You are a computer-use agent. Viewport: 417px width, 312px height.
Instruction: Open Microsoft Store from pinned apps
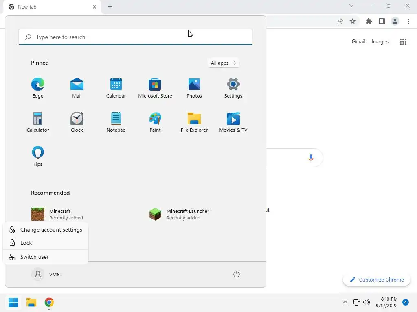pyautogui.click(x=155, y=88)
